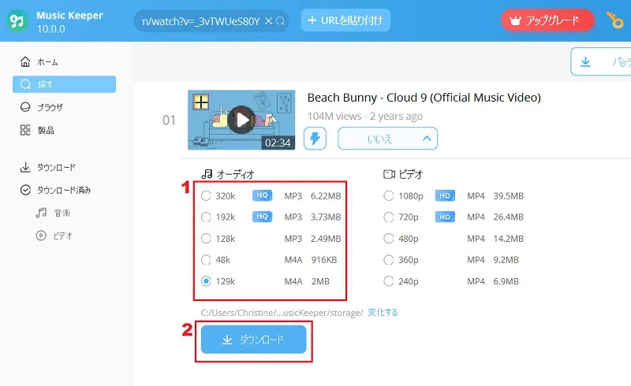The width and height of the screenshot is (631, 386).
Task: Click the globe browser icon in sidebar
Action: (x=25, y=107)
